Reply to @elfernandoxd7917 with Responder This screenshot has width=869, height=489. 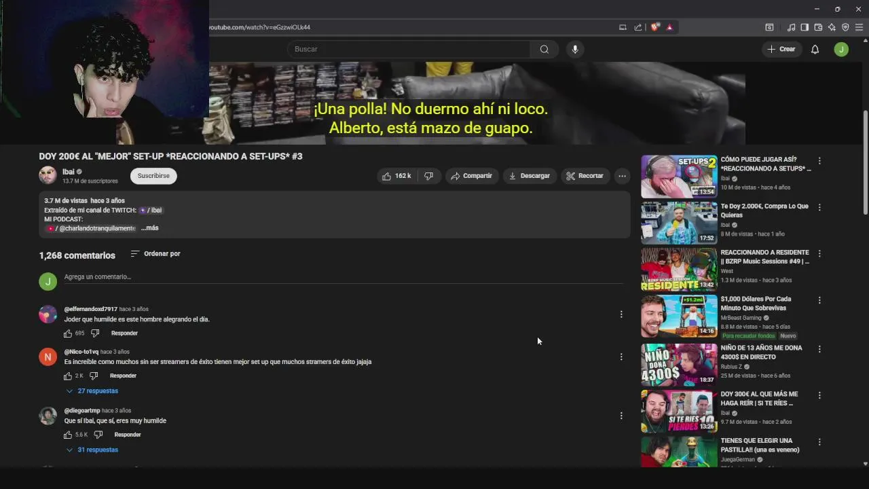[x=124, y=333]
